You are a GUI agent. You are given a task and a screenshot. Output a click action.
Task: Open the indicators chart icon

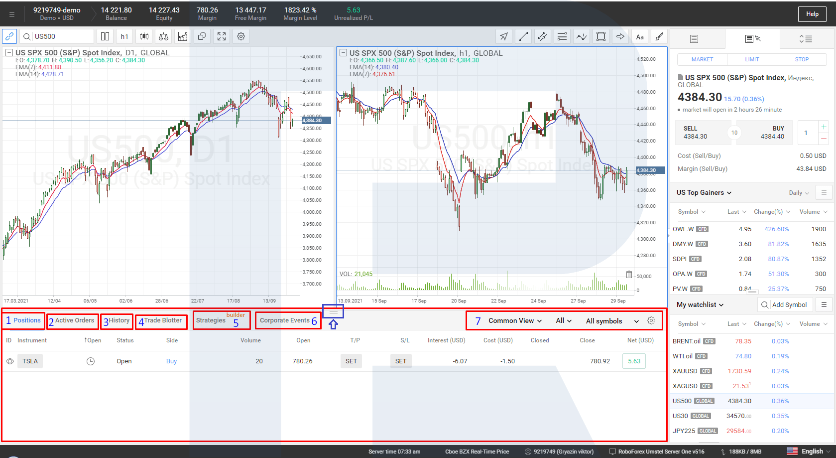183,36
